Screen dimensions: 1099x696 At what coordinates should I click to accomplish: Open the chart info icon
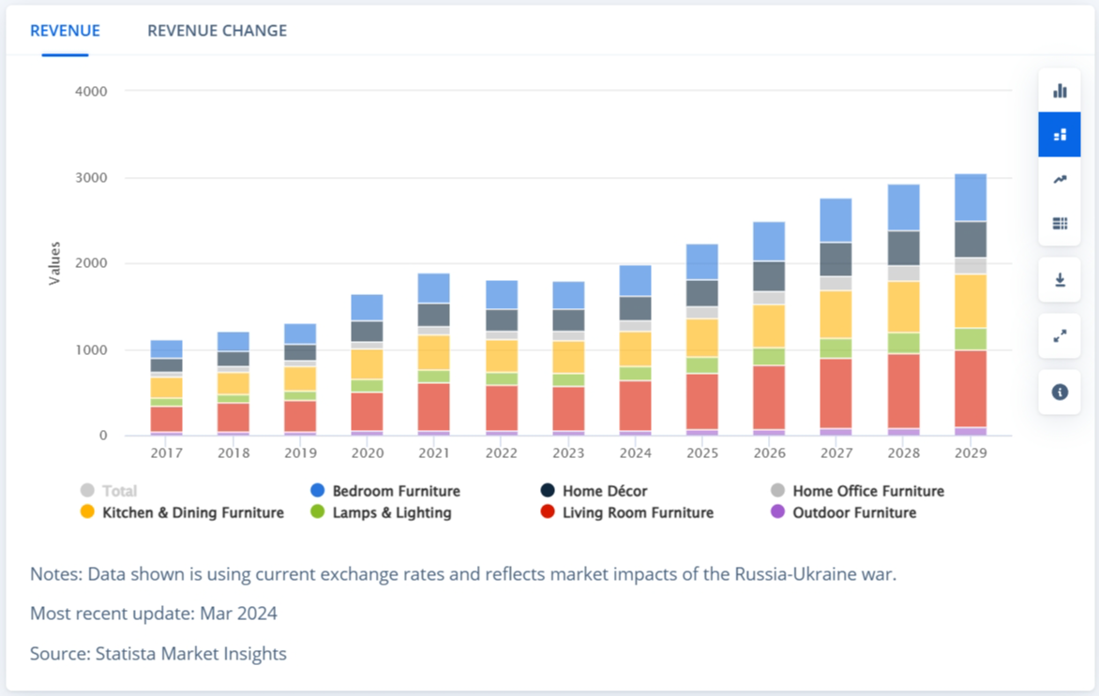pos(1060,392)
